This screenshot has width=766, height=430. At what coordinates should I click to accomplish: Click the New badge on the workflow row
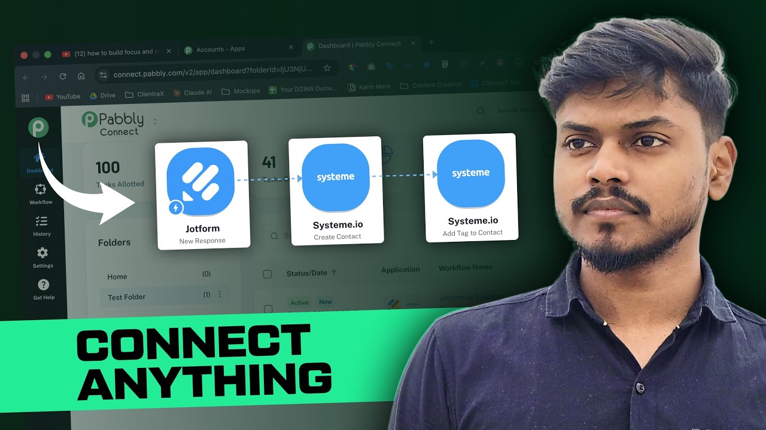point(325,302)
